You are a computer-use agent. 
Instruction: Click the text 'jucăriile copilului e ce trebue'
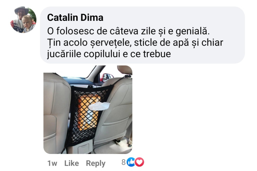pos(109,54)
